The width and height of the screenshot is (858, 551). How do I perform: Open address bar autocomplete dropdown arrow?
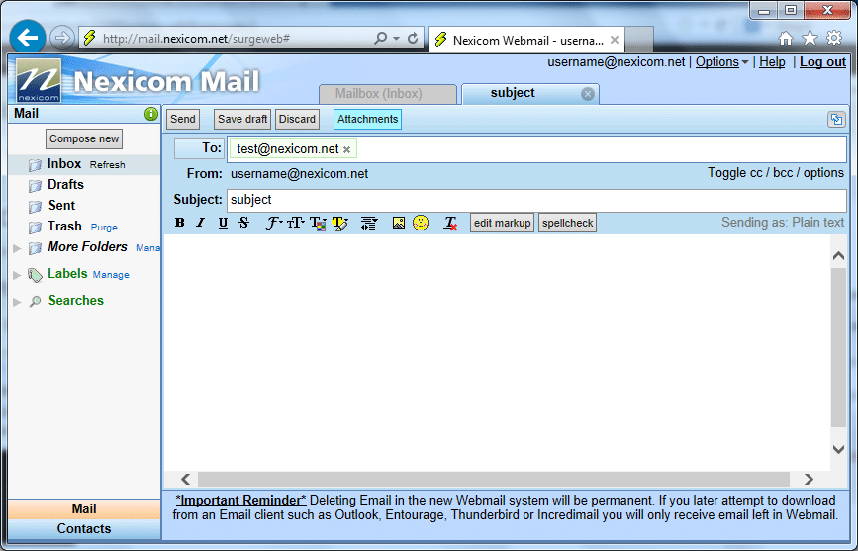click(396, 39)
